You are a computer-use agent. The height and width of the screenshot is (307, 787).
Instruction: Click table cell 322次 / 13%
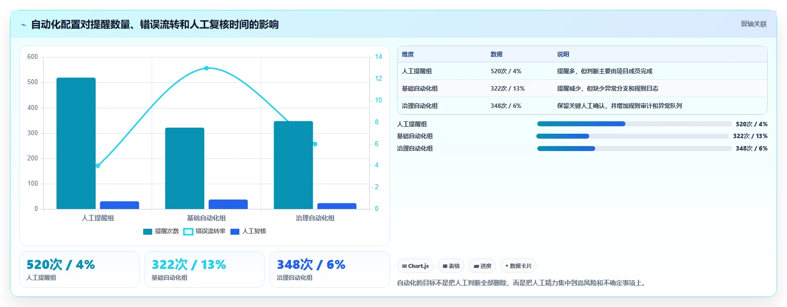pos(507,89)
